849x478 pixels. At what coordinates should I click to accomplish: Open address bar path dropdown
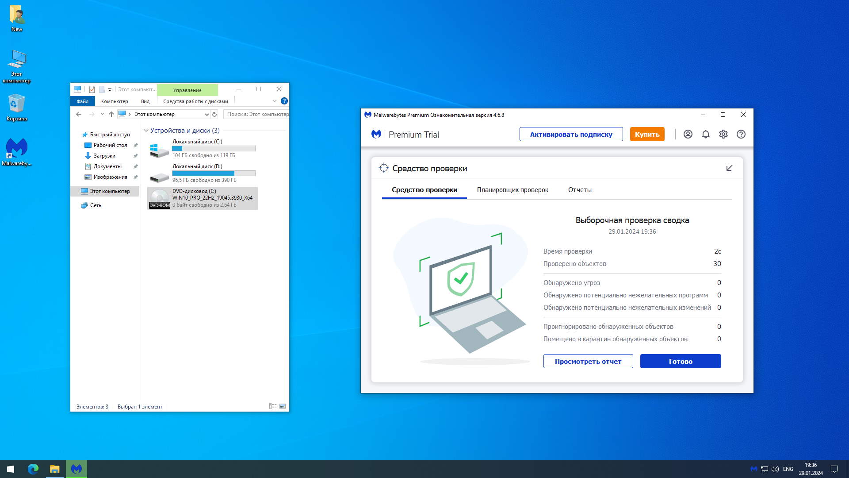point(206,114)
